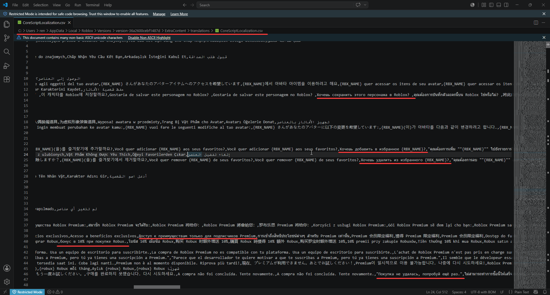The height and width of the screenshot is (295, 550).
Task: Open the Search view in activity bar
Action: [x=7, y=52]
